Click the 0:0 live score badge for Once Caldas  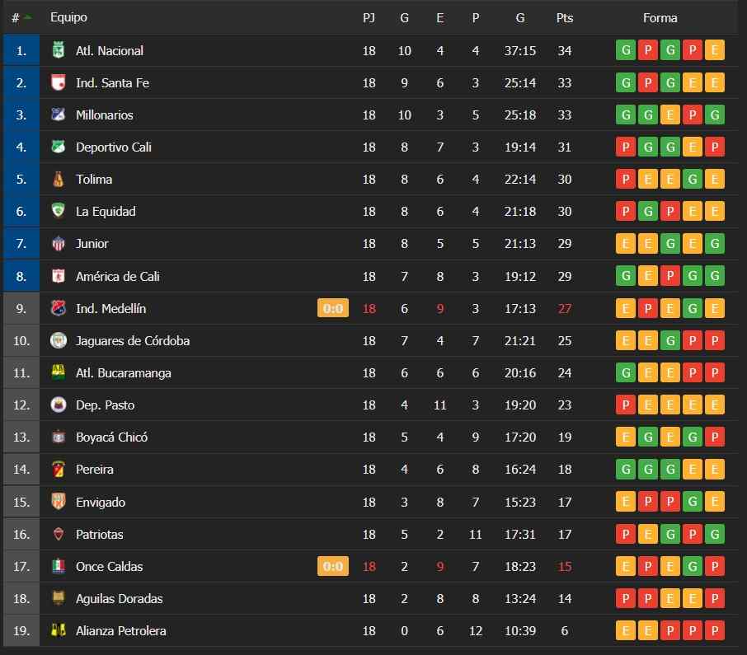333,566
